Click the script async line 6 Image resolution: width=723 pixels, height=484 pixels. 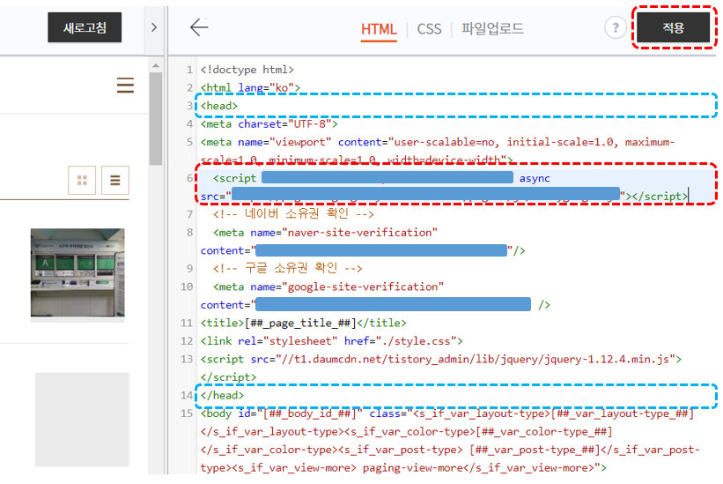[445, 187]
